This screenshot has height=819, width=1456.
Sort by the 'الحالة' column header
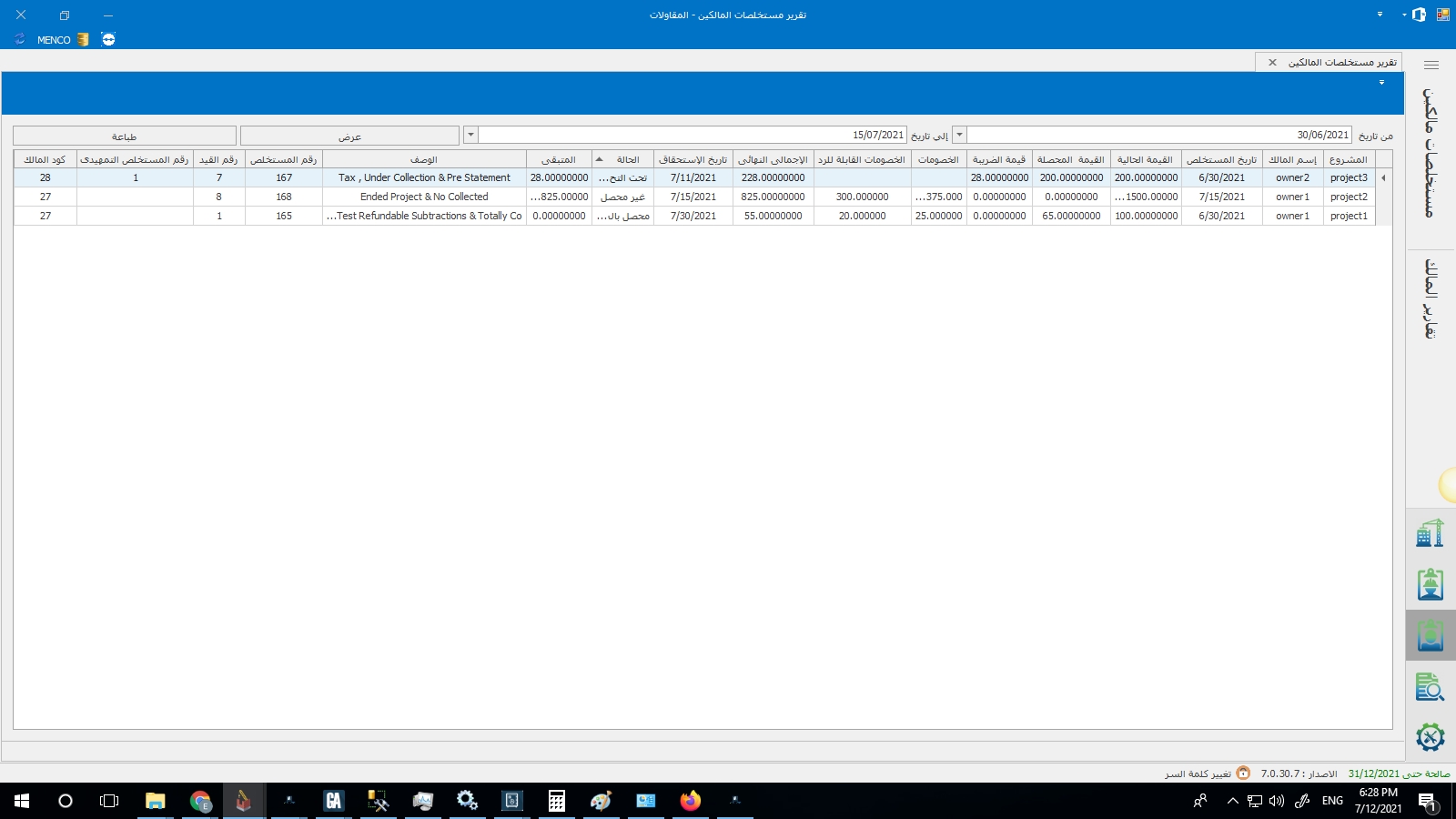point(622,159)
